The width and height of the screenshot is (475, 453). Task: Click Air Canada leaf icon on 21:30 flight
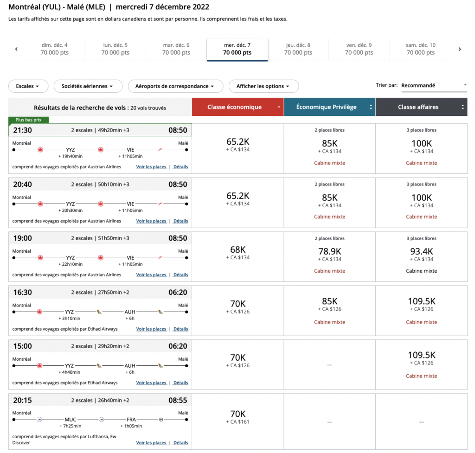40,150
